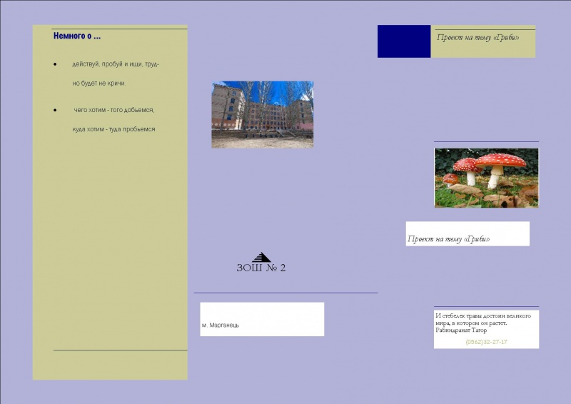Click the 'Немного о ...' heading
Screen dimensions: 571x404
[x=77, y=36]
